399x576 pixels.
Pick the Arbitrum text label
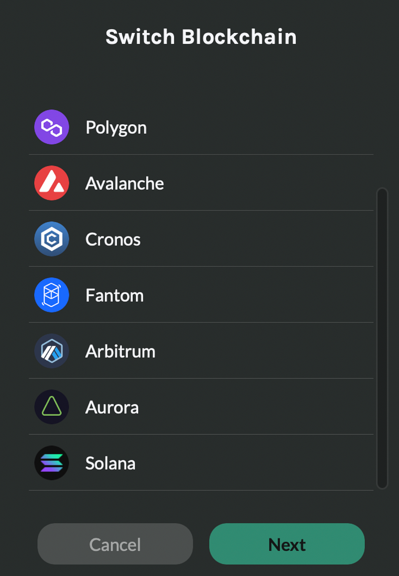click(x=121, y=351)
